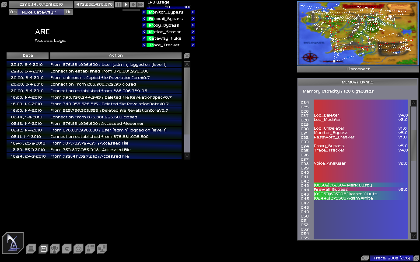Click Disconnect below the world map
420x262 pixels.
pos(358,69)
